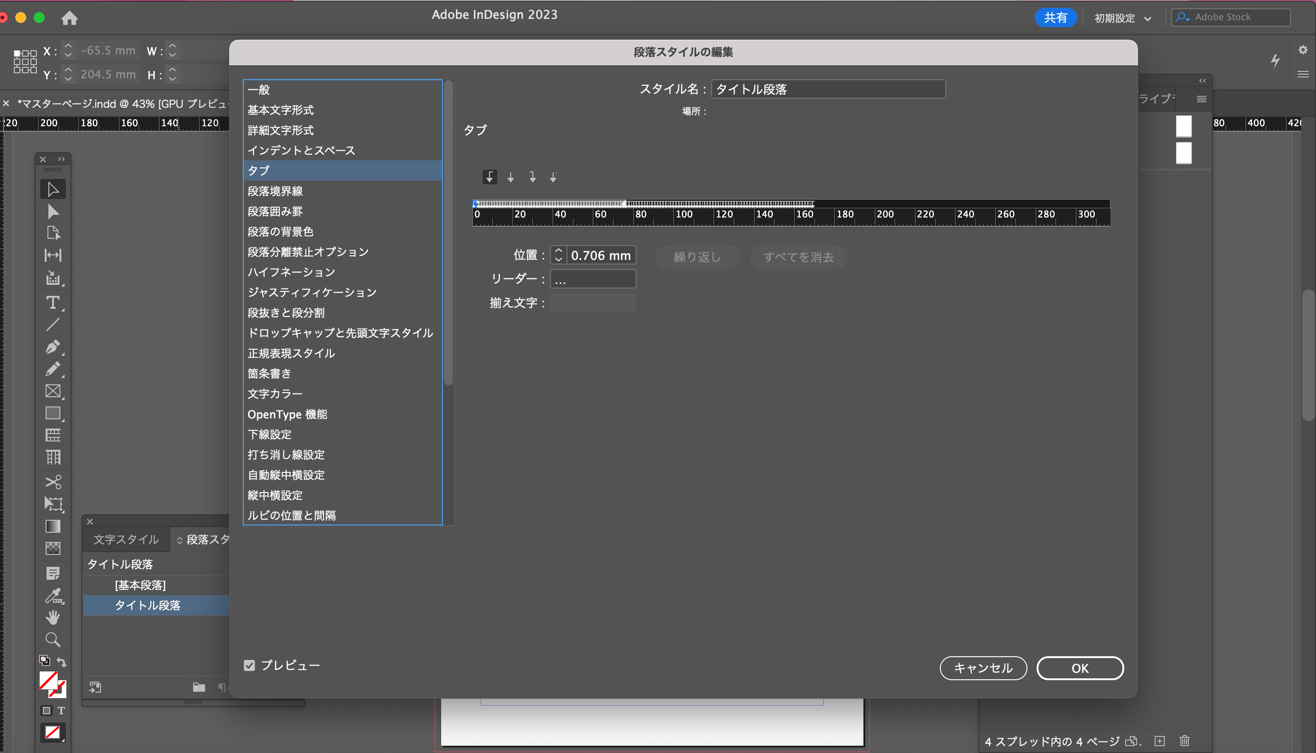Toggle formatting affects text T button
The height and width of the screenshot is (753, 1316).
61,711
